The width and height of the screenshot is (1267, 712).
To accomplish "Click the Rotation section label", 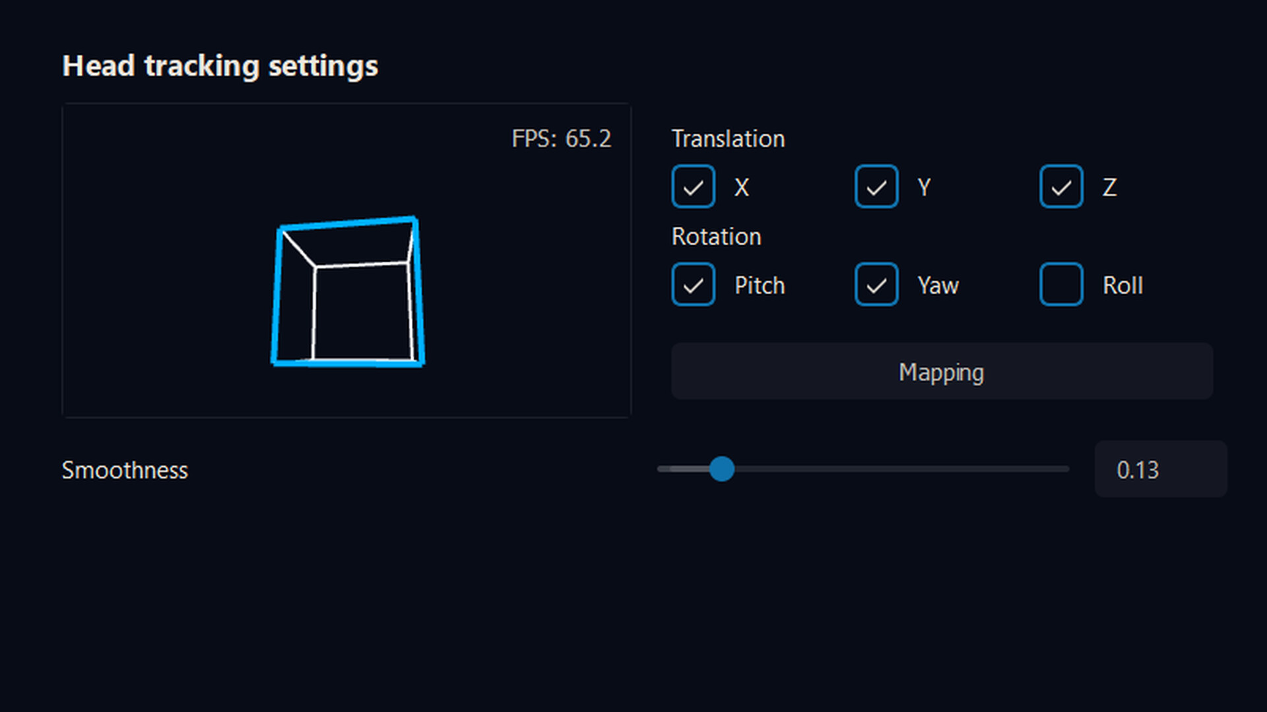I will coord(716,237).
